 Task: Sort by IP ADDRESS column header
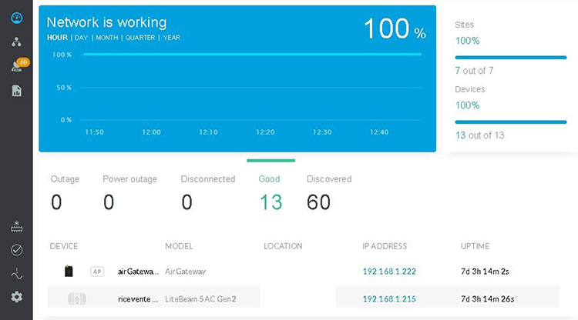(x=385, y=246)
